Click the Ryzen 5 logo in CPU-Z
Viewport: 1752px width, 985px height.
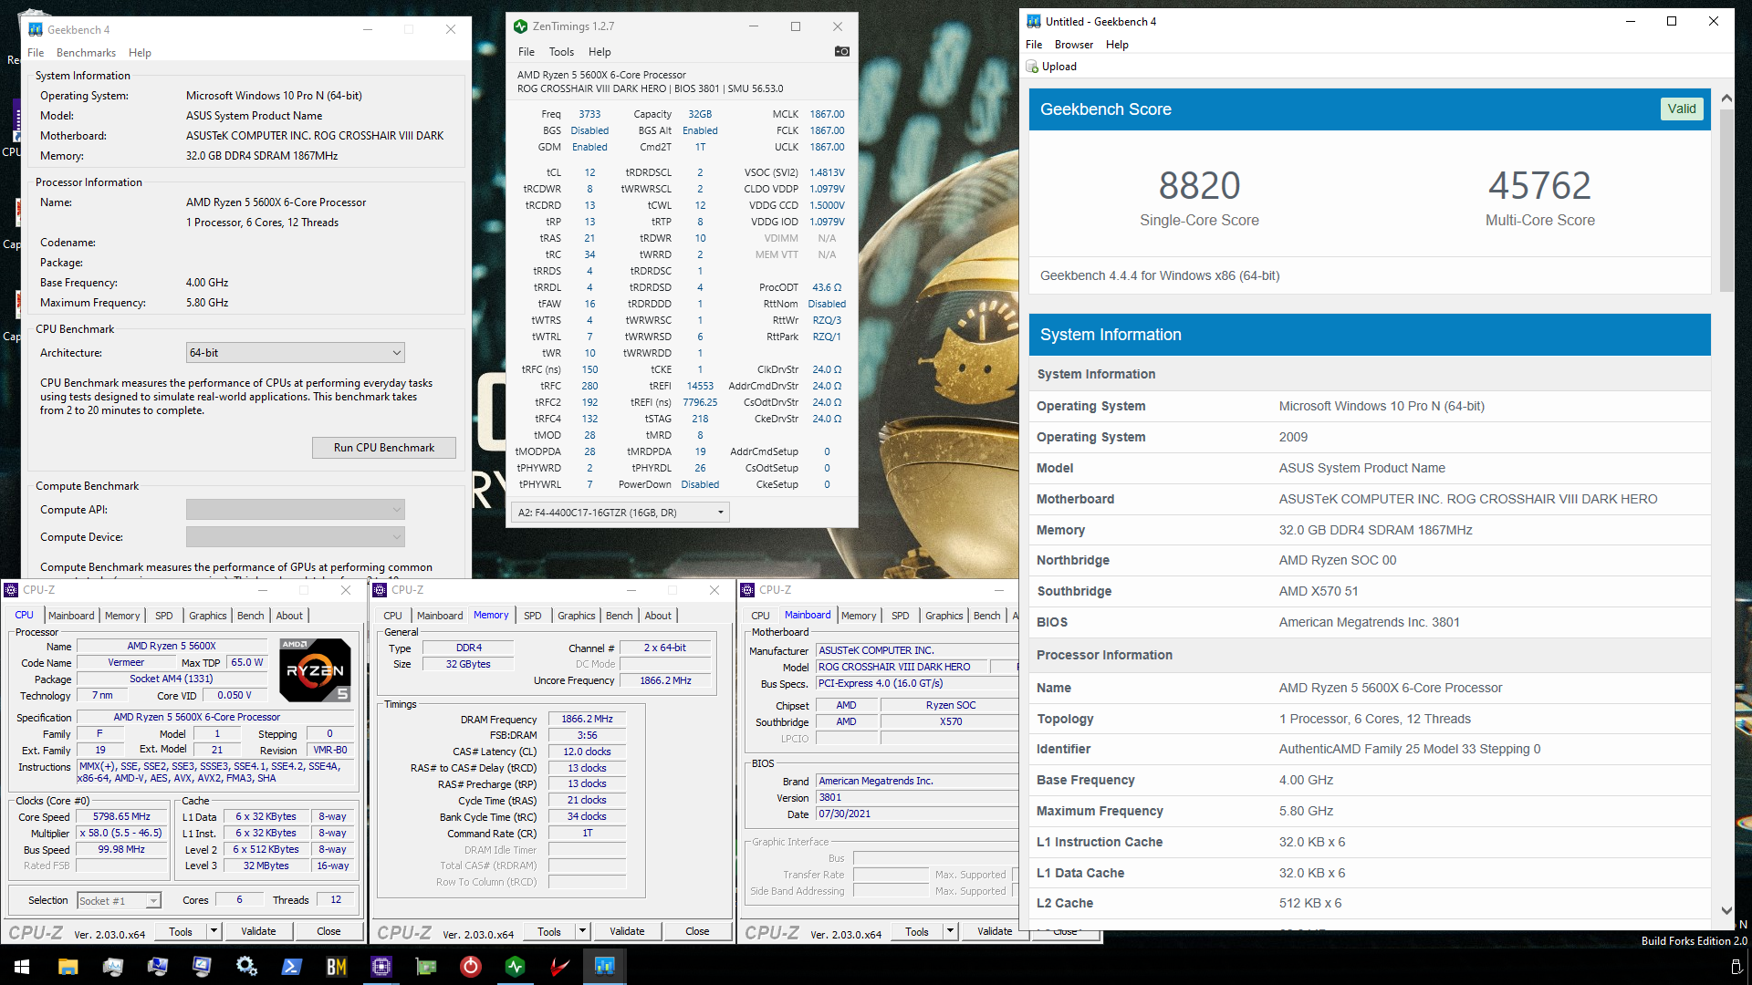[x=315, y=669]
